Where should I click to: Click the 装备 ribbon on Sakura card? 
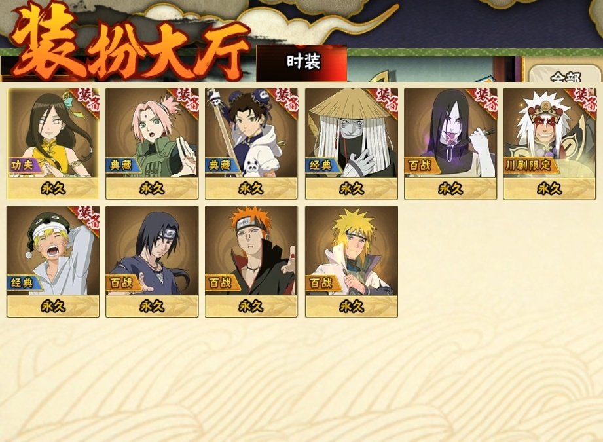point(184,100)
